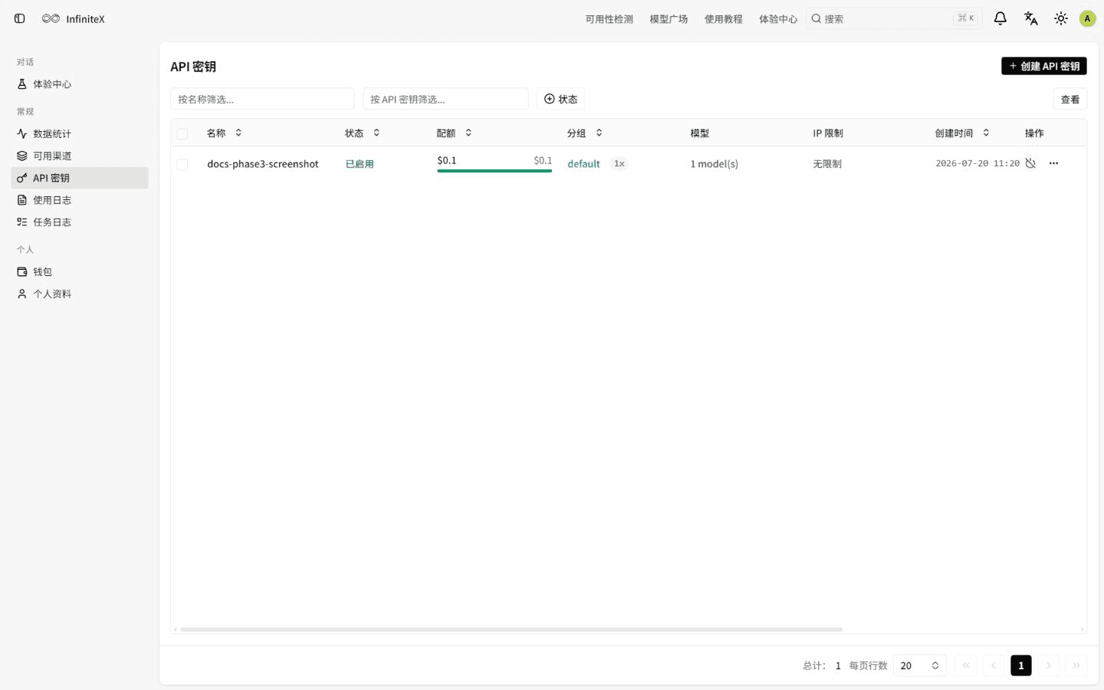Open the notifications bell
The width and height of the screenshot is (1104, 690).
pyautogui.click(x=1000, y=18)
